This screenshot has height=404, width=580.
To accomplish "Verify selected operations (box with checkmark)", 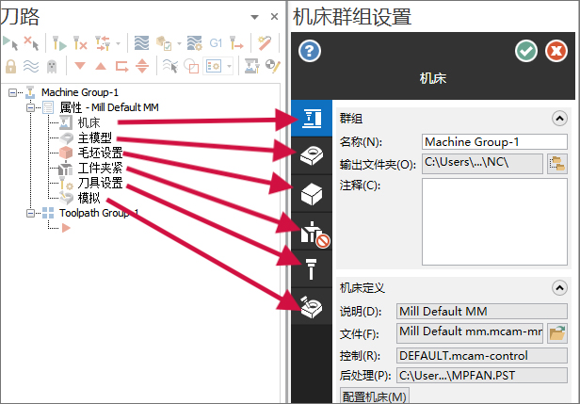I will (x=163, y=43).
